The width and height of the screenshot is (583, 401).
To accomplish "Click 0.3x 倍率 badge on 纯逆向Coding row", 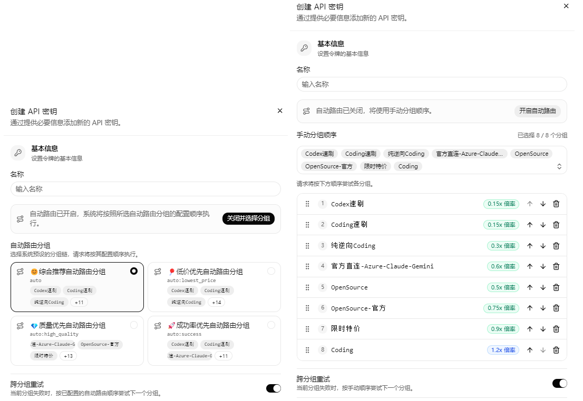I will point(503,246).
